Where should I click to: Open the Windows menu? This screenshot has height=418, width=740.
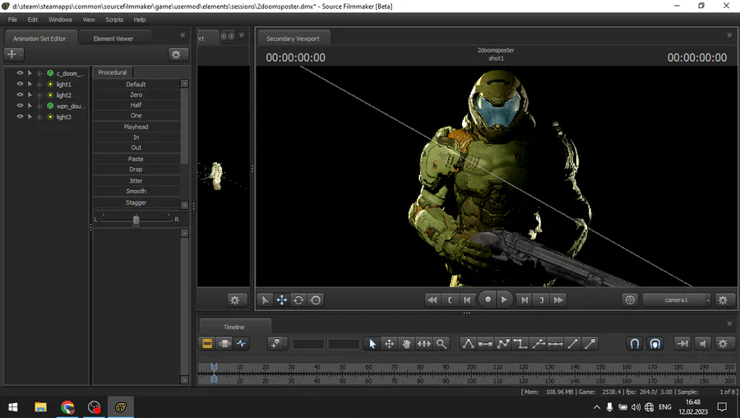(60, 20)
